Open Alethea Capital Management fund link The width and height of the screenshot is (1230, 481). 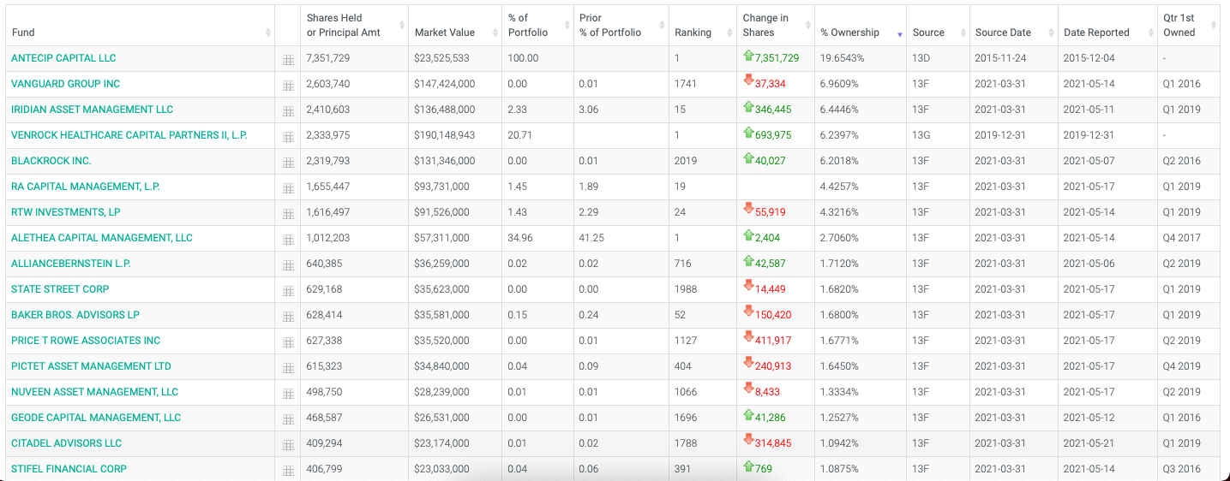pyautogui.click(x=101, y=238)
